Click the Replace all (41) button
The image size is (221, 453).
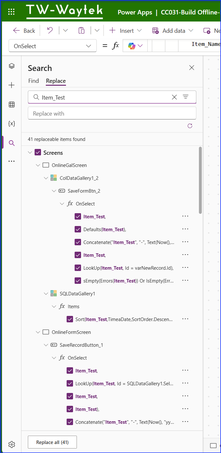point(52,442)
